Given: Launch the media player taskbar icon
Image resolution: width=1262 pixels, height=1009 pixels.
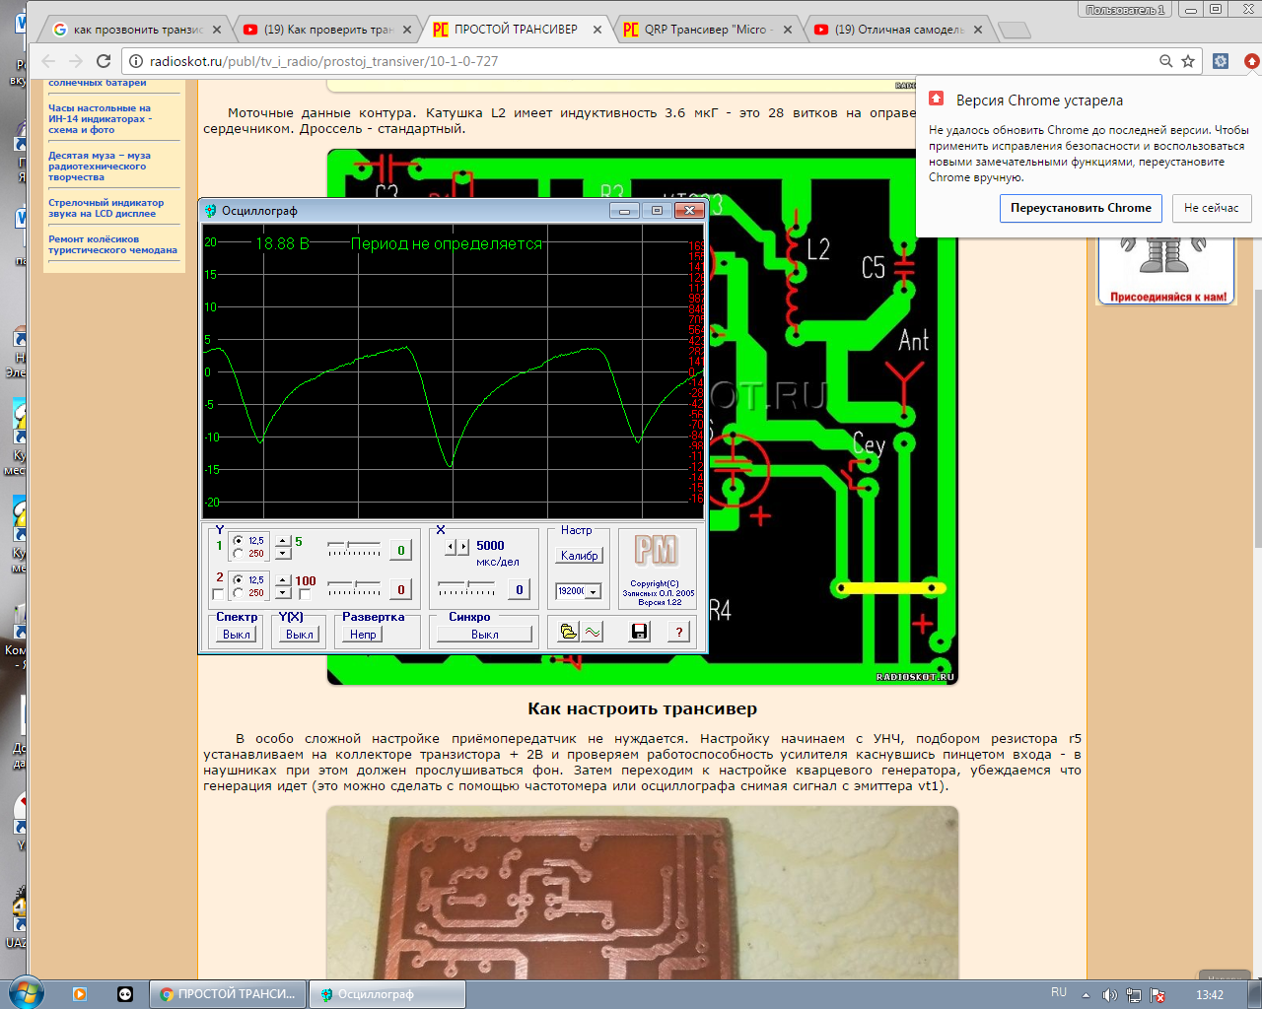Looking at the screenshot, I should tap(80, 994).
